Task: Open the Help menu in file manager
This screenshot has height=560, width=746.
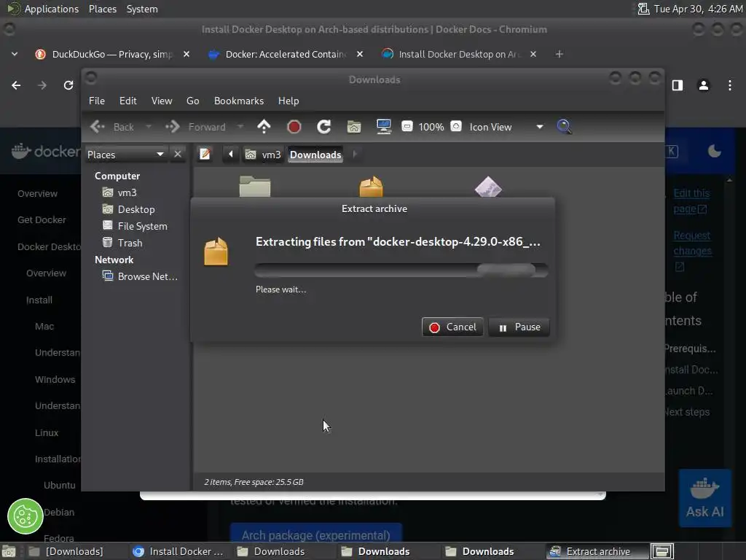Action: [x=288, y=101]
